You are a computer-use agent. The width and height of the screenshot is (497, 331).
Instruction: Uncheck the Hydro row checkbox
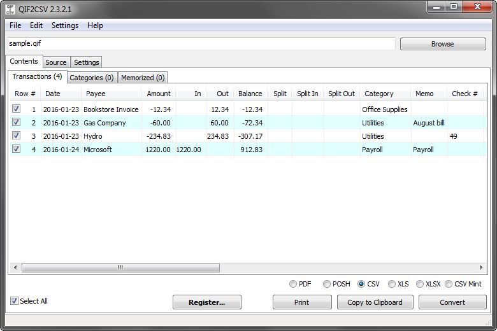click(x=16, y=135)
